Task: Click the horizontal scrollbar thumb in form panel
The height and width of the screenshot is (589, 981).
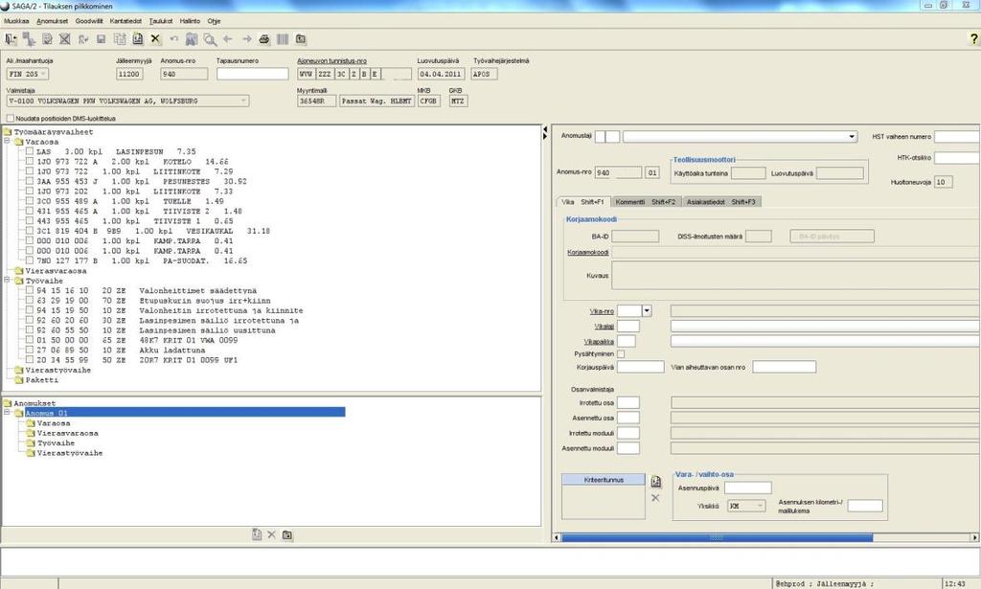Action: coord(717,537)
